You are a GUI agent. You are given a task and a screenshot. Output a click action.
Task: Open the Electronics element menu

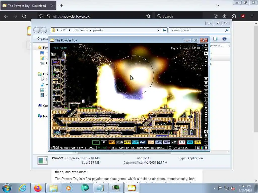click(206, 83)
